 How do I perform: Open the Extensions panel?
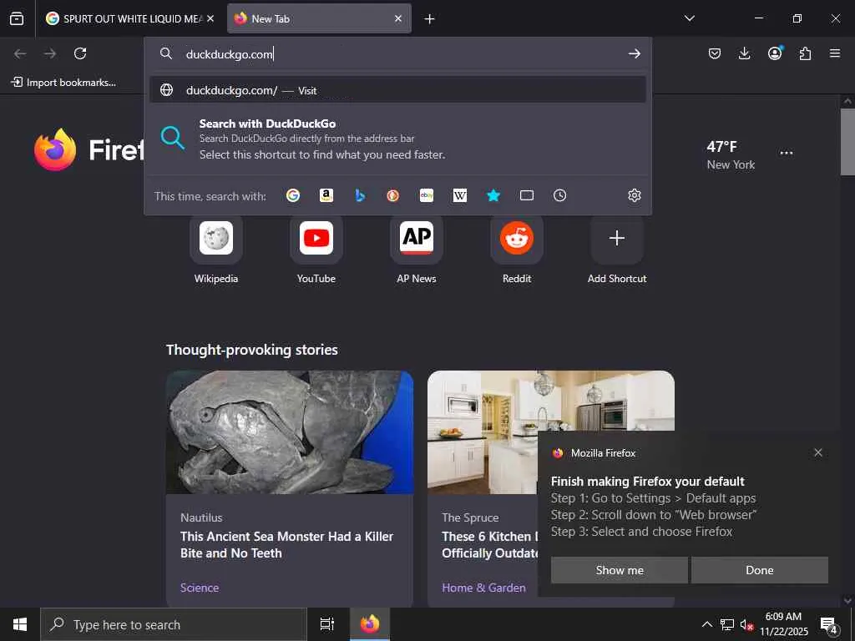tap(805, 53)
